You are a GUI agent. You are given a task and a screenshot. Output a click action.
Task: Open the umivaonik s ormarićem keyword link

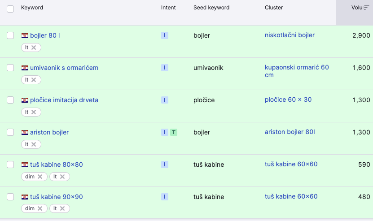tap(64, 68)
